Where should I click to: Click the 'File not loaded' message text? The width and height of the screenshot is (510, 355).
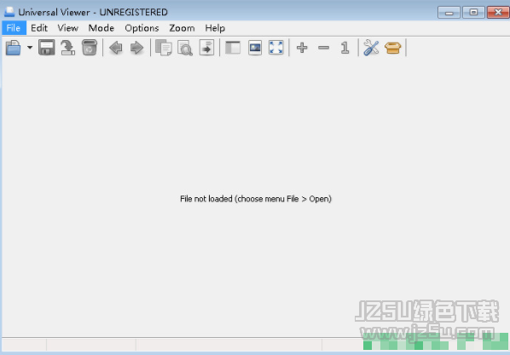[x=256, y=199]
